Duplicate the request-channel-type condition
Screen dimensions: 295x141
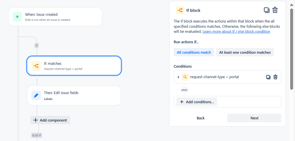tap(268, 77)
